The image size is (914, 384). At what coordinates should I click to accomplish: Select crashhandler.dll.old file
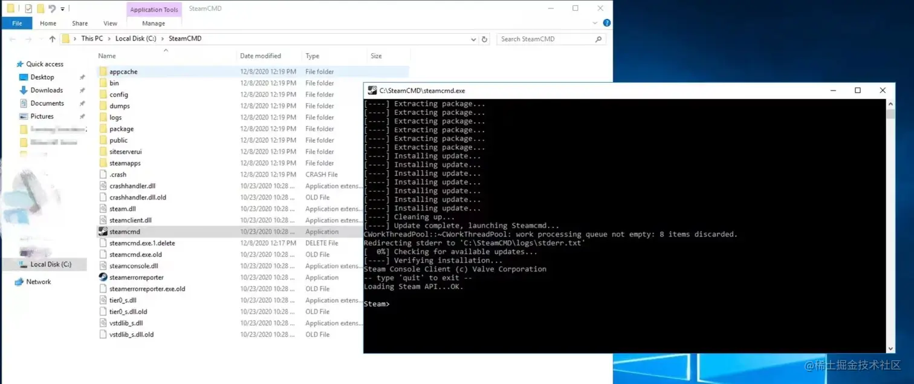[138, 197]
